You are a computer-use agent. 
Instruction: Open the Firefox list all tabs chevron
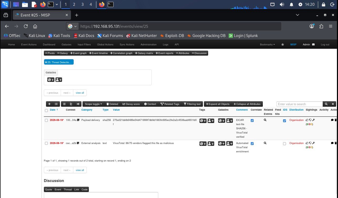pos(297,15)
